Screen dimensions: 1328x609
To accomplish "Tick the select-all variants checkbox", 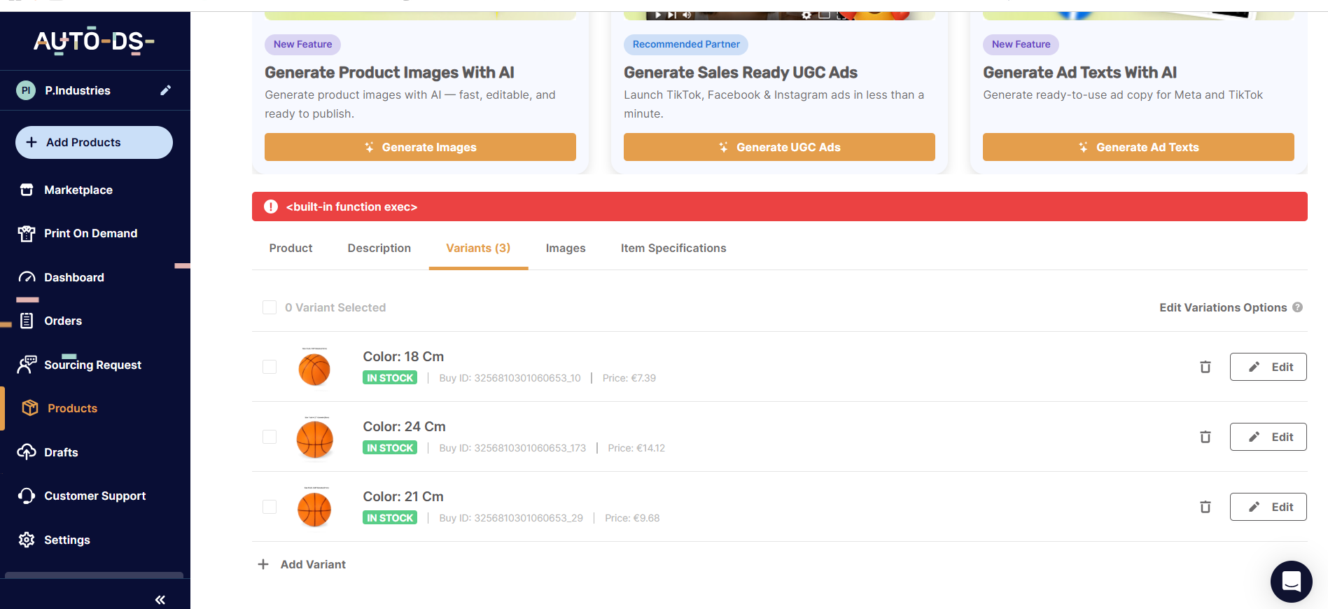I will (x=270, y=307).
